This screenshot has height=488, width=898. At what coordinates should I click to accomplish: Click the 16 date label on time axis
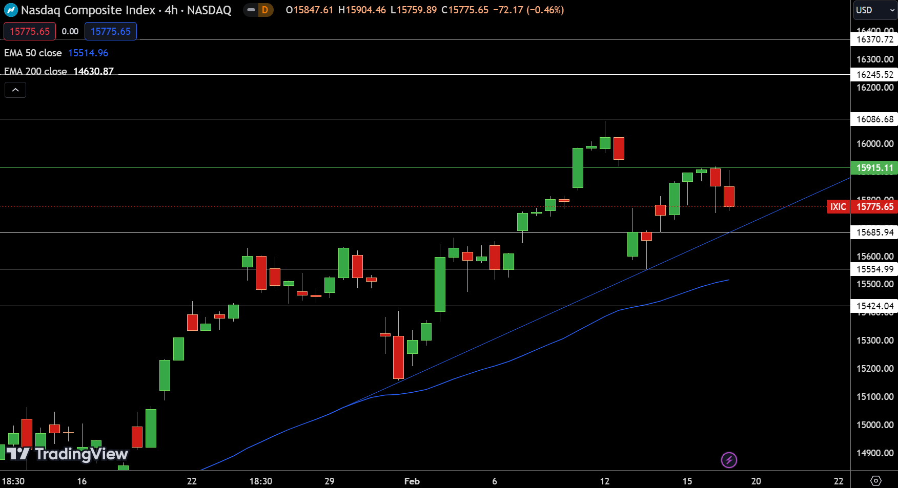[x=82, y=481]
